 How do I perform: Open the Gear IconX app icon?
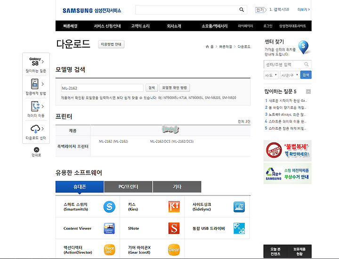coord(174,250)
